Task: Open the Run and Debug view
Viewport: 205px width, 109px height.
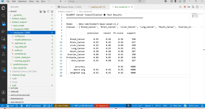Action: pyautogui.click(x=3, y=31)
